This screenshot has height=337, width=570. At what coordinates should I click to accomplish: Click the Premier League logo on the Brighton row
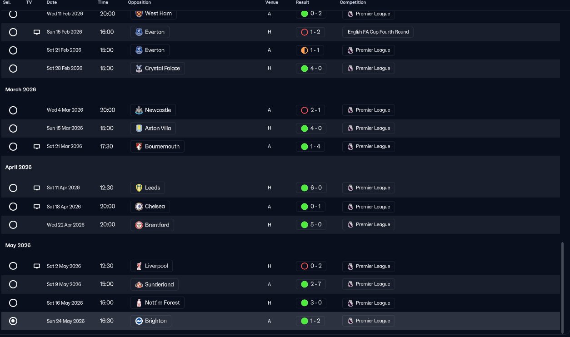point(350,321)
